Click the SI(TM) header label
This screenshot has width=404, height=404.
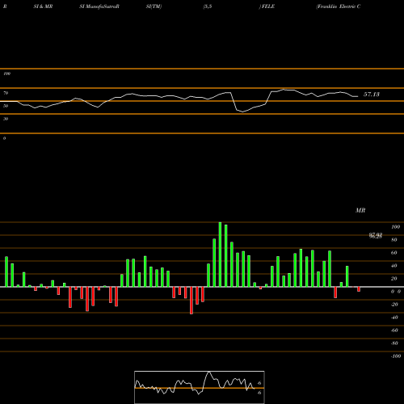(154, 6)
